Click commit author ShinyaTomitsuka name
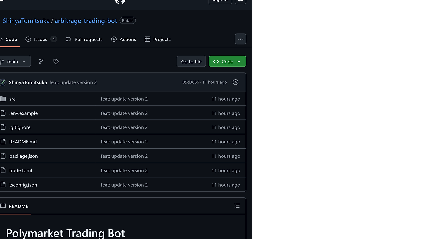 tap(28, 82)
